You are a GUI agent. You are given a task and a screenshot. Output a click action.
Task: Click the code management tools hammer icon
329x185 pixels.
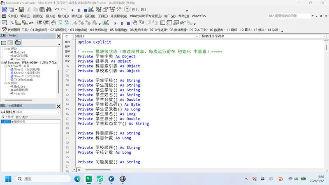pyautogui.click(x=4, y=30)
